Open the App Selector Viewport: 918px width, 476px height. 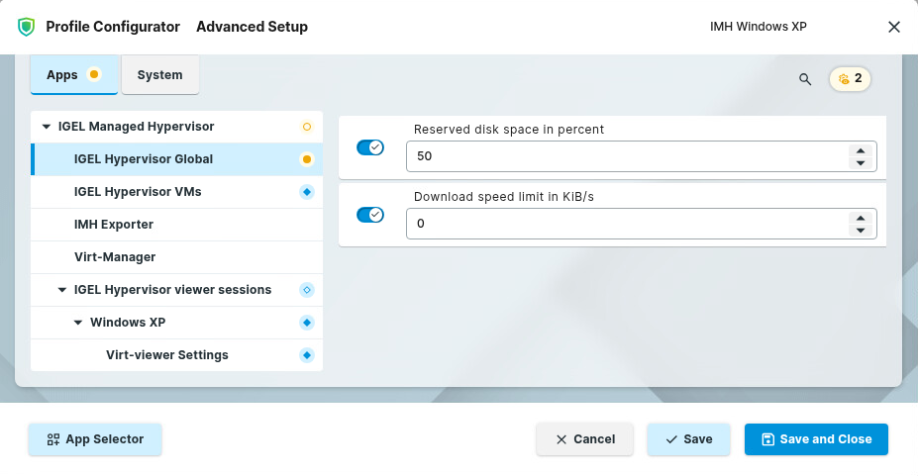point(95,439)
